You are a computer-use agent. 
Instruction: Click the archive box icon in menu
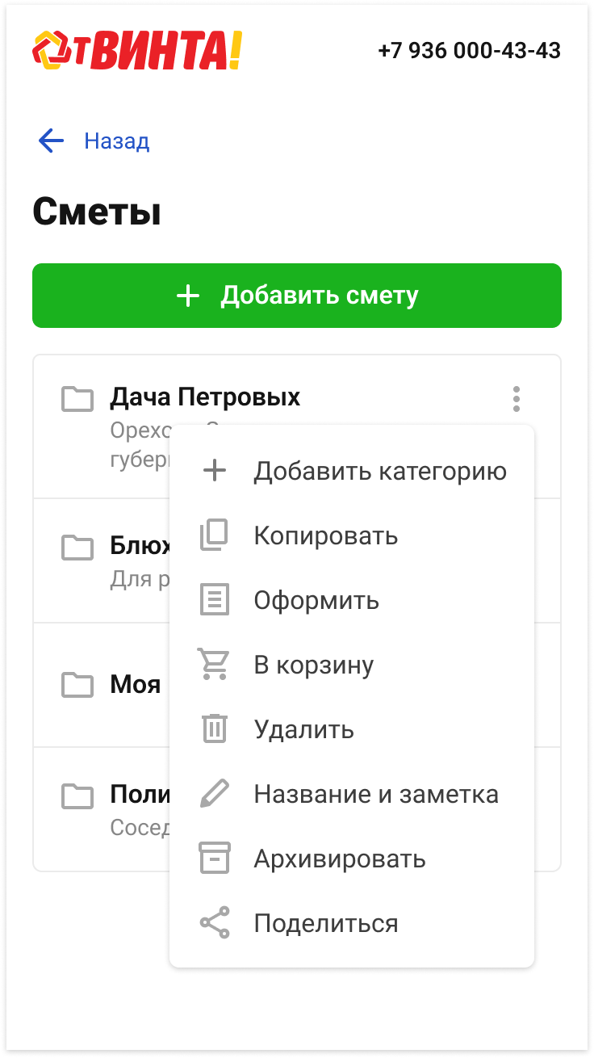(215, 859)
